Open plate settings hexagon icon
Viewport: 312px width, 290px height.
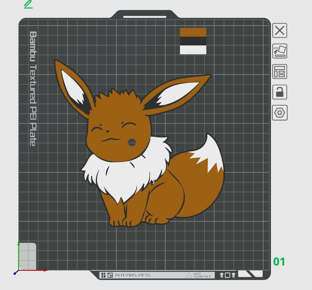[280, 113]
